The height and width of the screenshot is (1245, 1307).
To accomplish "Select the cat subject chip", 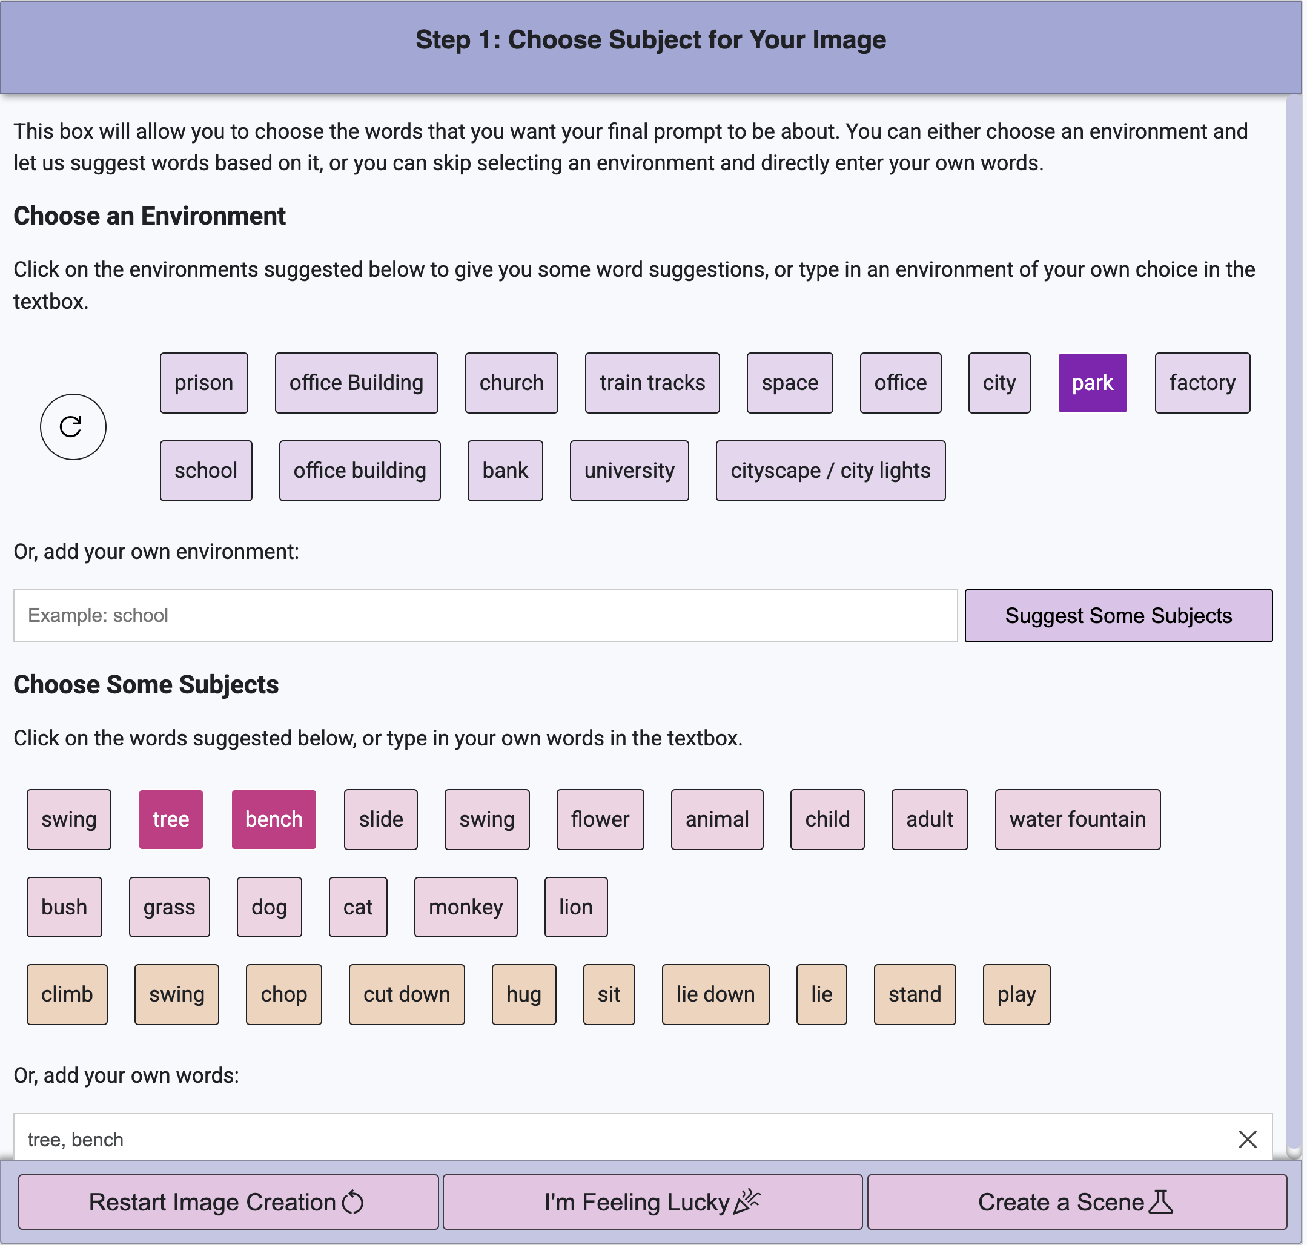I will tap(358, 907).
